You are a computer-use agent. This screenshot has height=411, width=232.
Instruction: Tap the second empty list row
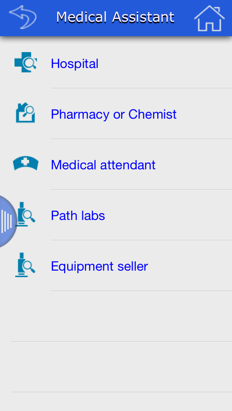coord(116,367)
